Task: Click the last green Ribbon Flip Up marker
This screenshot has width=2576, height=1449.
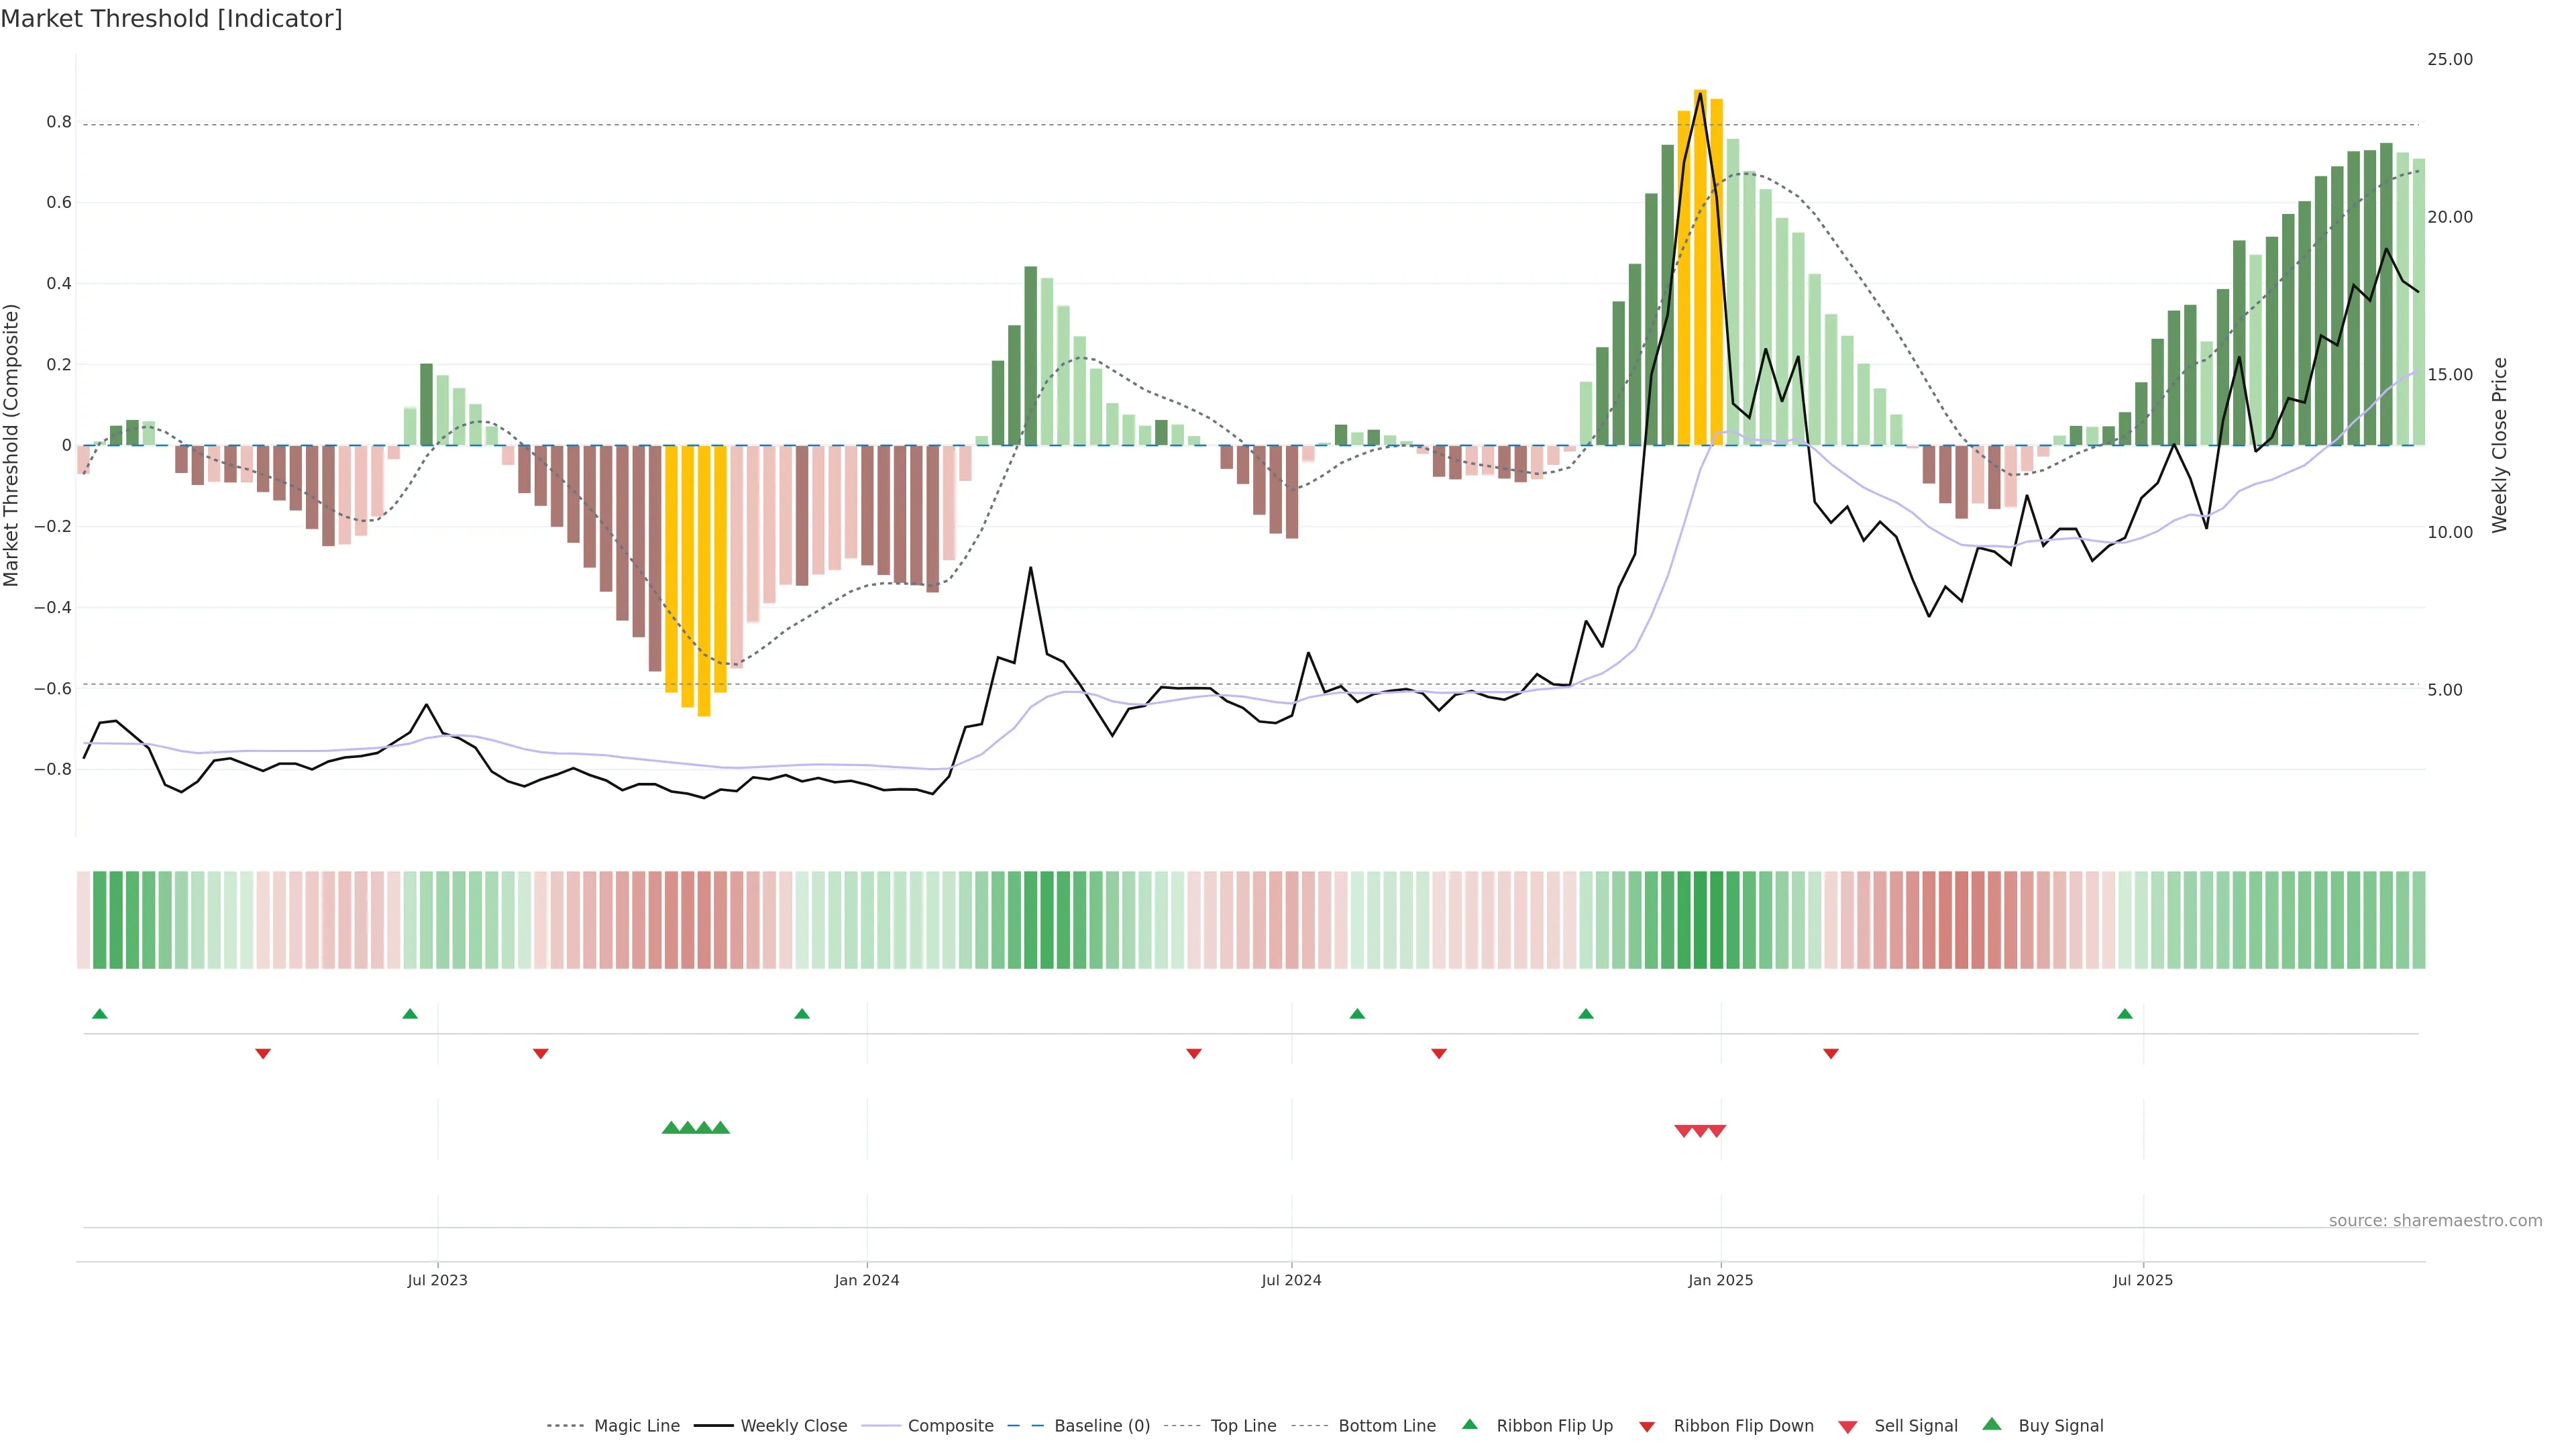Action: coord(2125,1014)
